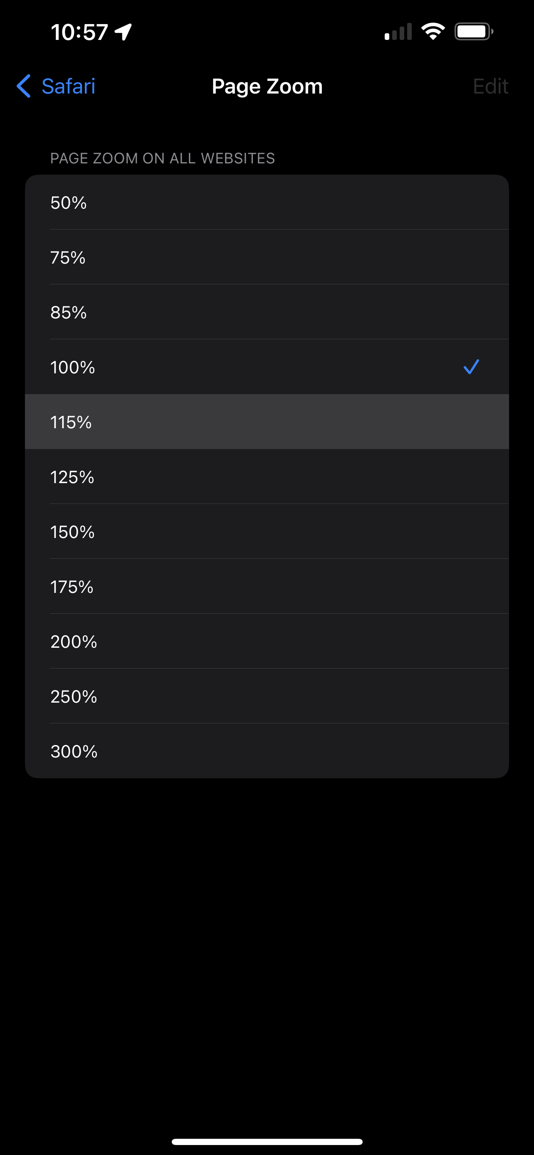Set zoom level to 150%

pos(266,532)
